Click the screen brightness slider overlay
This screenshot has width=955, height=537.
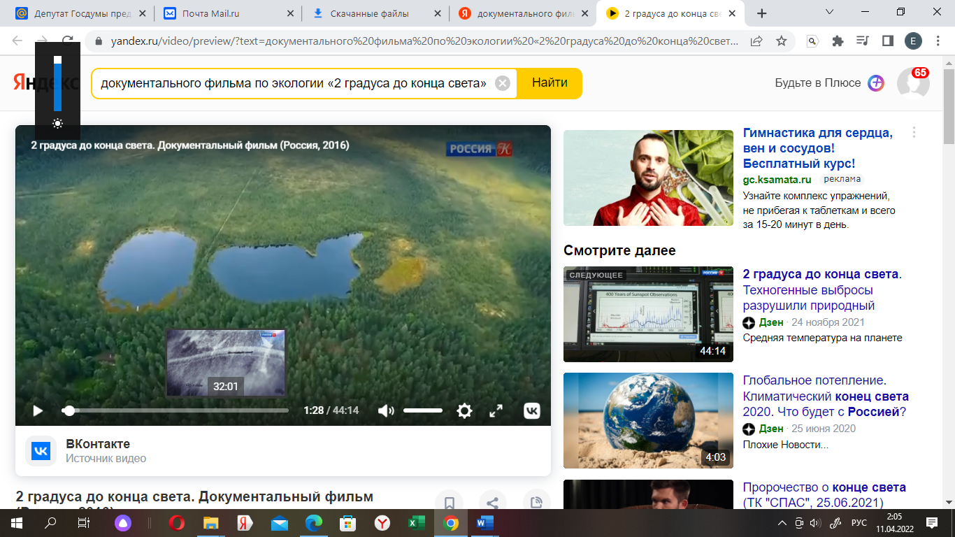(57, 84)
